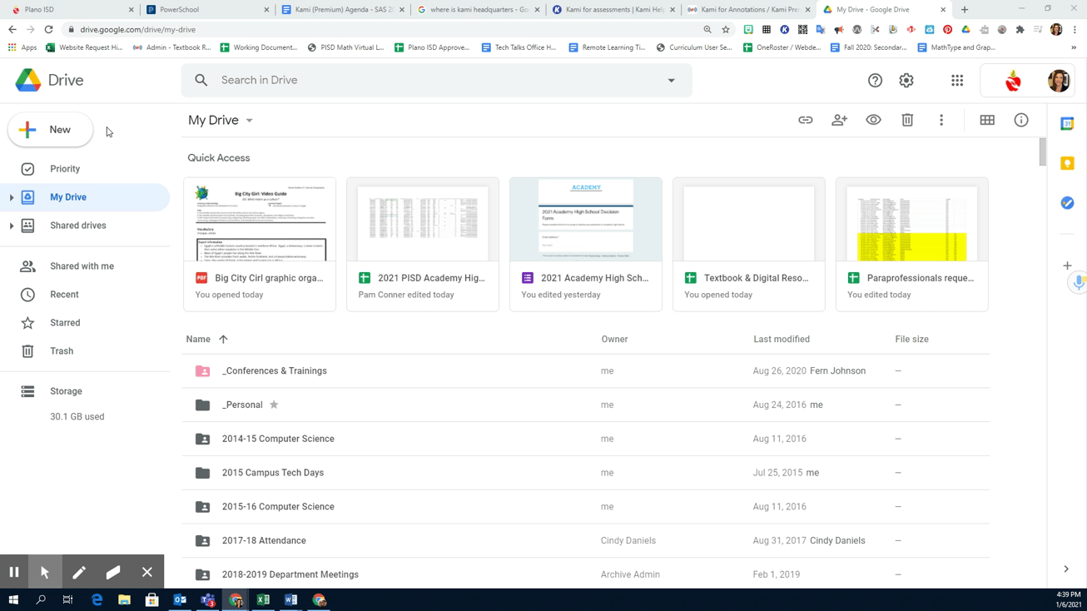Reverse name sort order arrow
Image resolution: width=1087 pixels, height=611 pixels.
coord(223,340)
